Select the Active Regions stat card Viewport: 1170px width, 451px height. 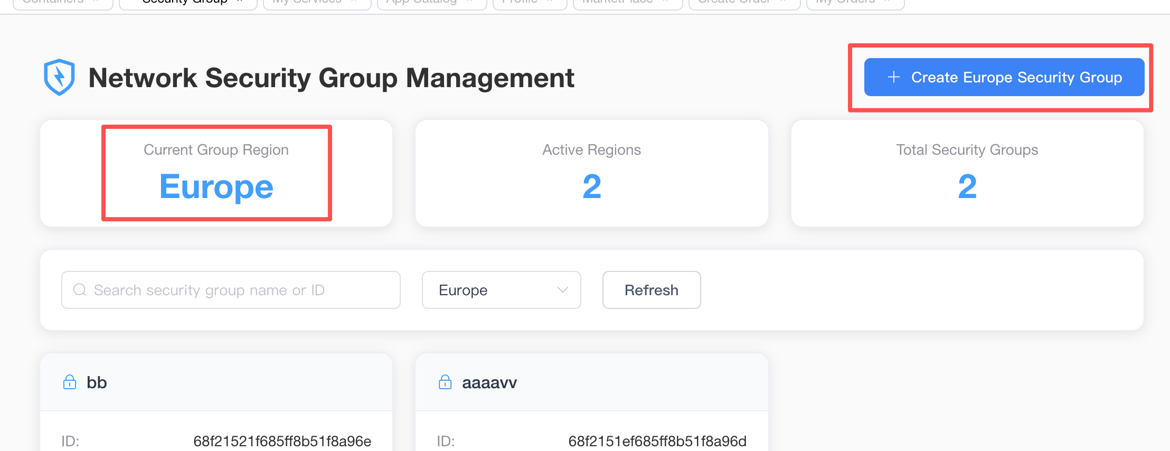pos(591,173)
